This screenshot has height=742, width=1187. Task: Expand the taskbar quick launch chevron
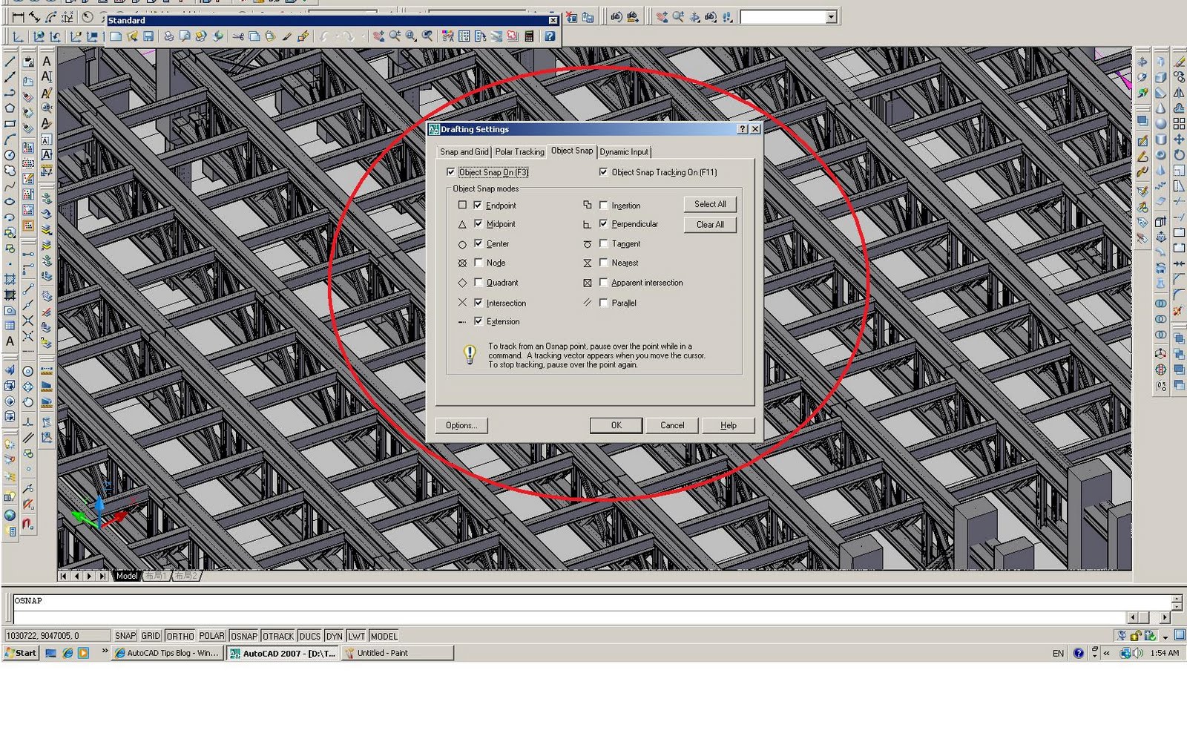105,651
